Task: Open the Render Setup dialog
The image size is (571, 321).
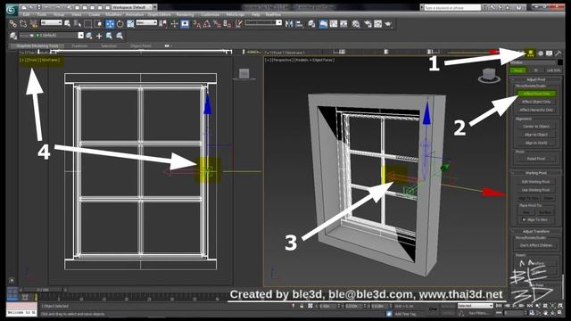Action: click(x=368, y=24)
